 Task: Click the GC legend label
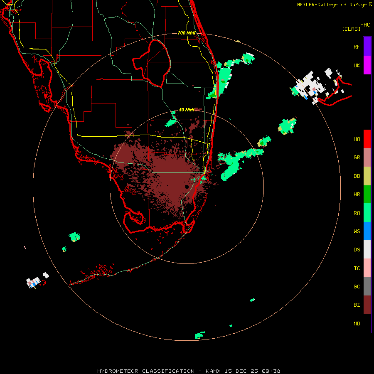point(357,287)
